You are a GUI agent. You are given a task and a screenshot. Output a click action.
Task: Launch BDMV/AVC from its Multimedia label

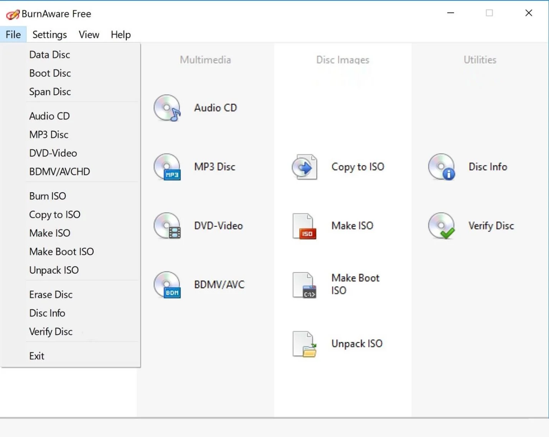click(x=219, y=285)
